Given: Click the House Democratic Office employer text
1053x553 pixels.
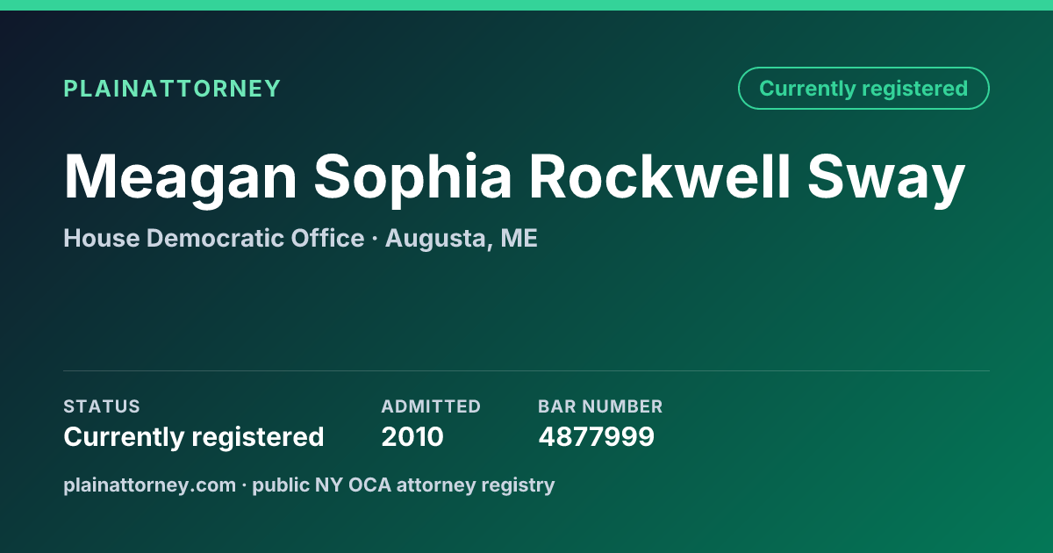Looking at the screenshot, I should pos(213,238).
